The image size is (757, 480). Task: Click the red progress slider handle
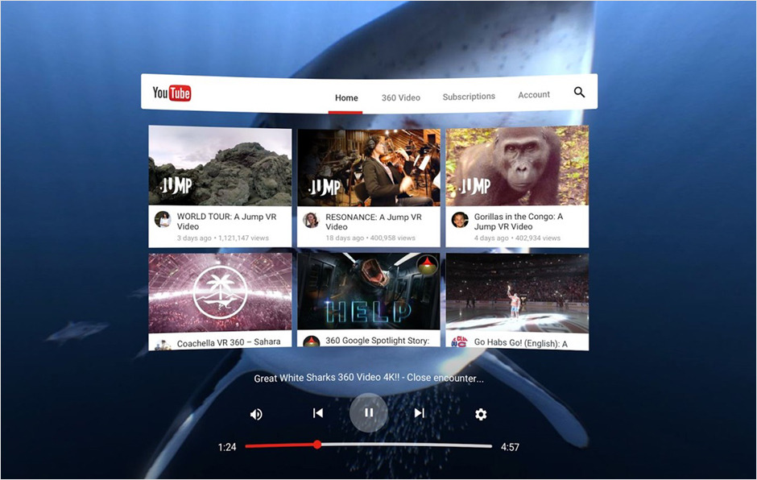(317, 445)
